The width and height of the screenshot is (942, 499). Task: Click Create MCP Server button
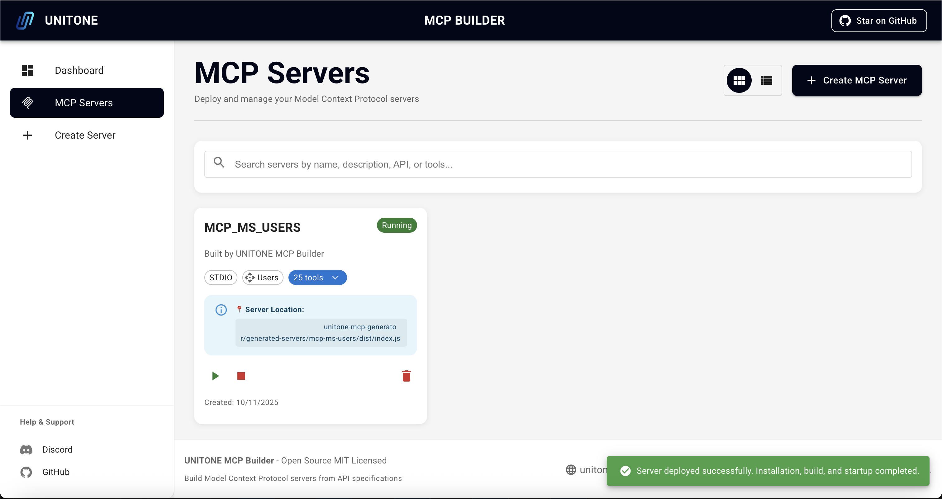tap(857, 80)
